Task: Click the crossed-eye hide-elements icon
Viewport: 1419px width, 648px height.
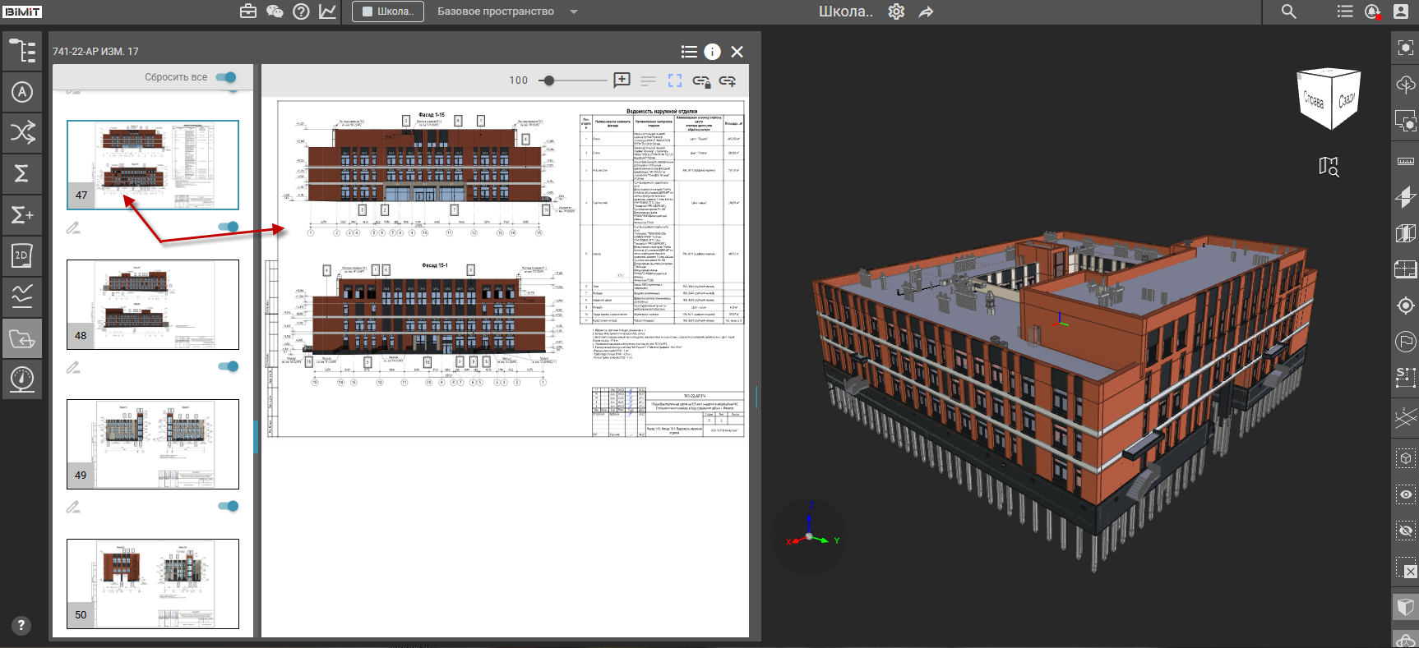Action: tap(1406, 531)
